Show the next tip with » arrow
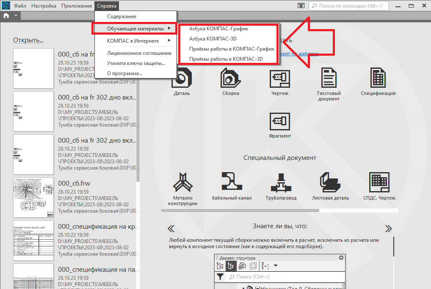The image size is (431, 289). pos(388,229)
